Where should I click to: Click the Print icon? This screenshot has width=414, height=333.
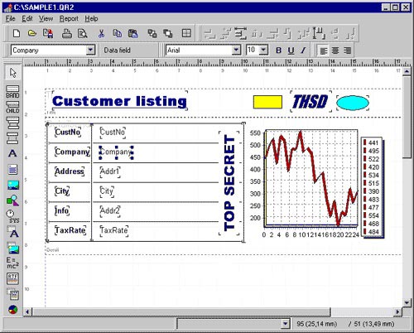[66, 34]
